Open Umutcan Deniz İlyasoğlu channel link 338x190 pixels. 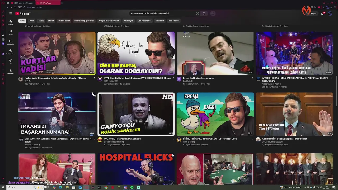(x=272, y=142)
